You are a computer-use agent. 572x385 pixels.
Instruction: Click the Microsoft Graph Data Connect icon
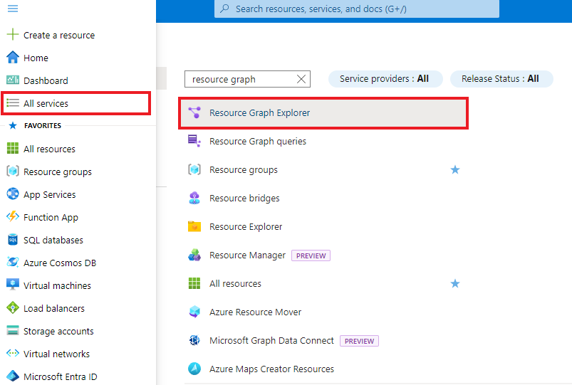pyautogui.click(x=194, y=340)
